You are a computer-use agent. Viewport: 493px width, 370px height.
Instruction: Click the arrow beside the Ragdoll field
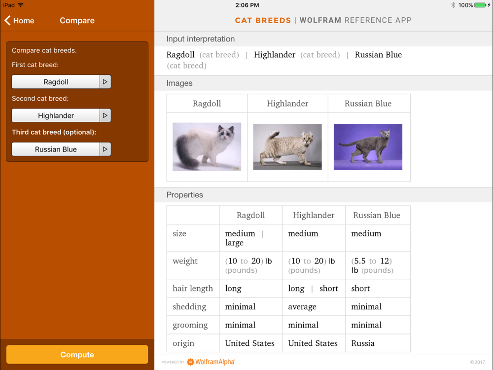pos(106,82)
